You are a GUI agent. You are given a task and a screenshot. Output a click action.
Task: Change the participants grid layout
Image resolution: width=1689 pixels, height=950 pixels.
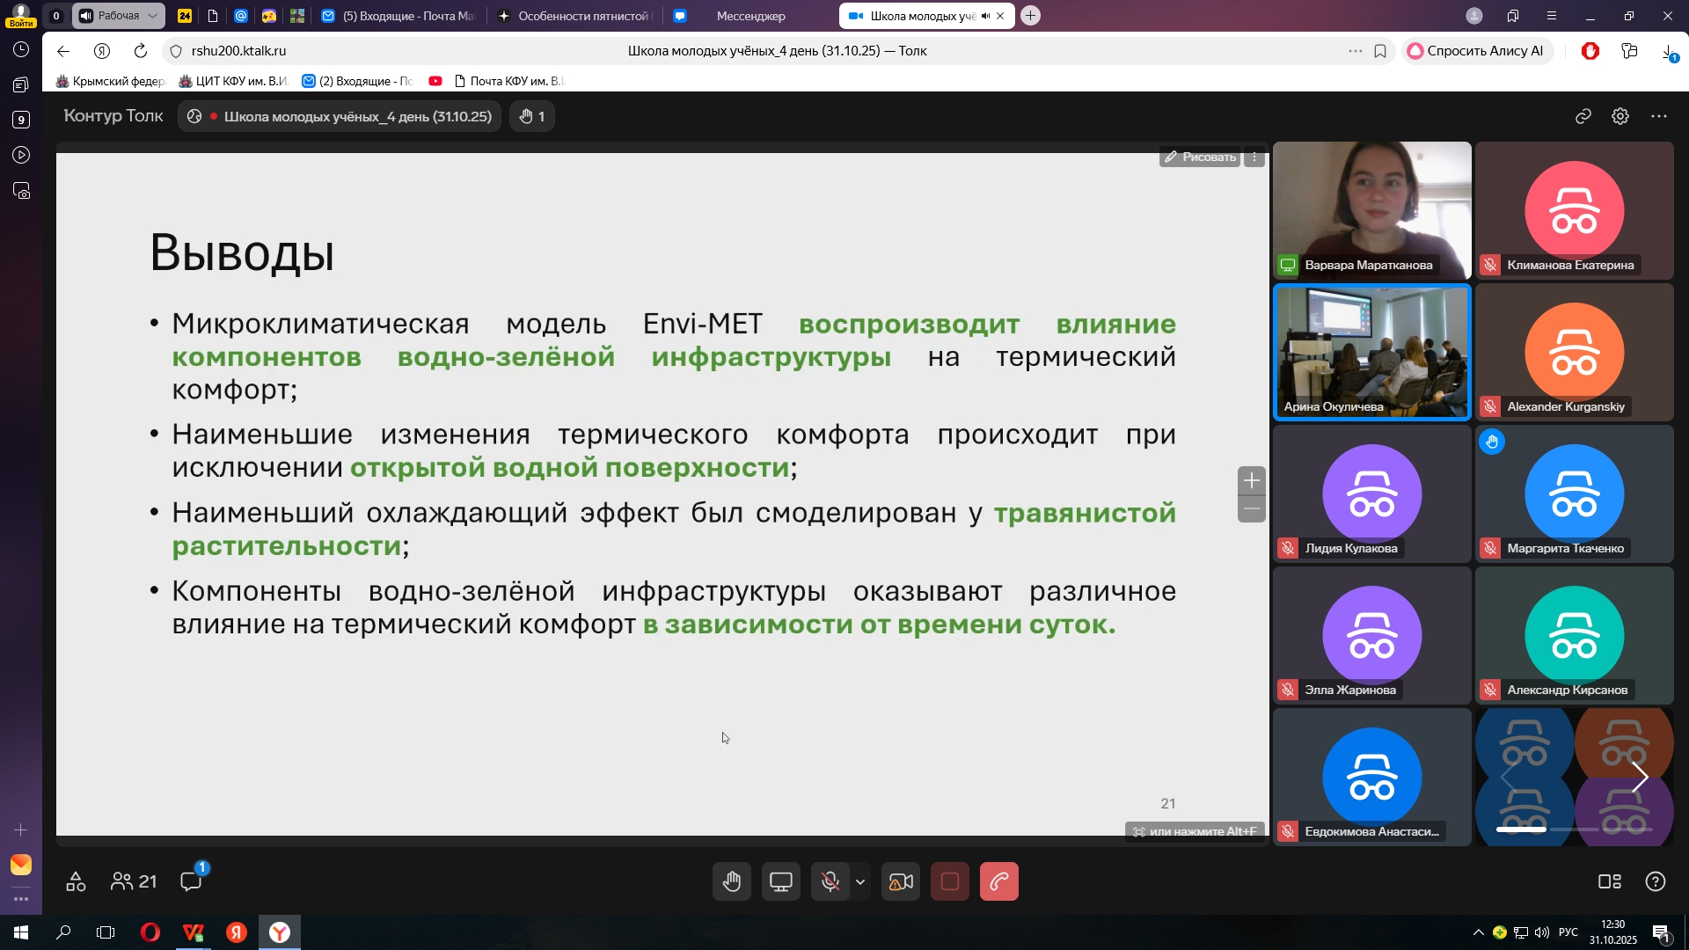pos(1612,881)
